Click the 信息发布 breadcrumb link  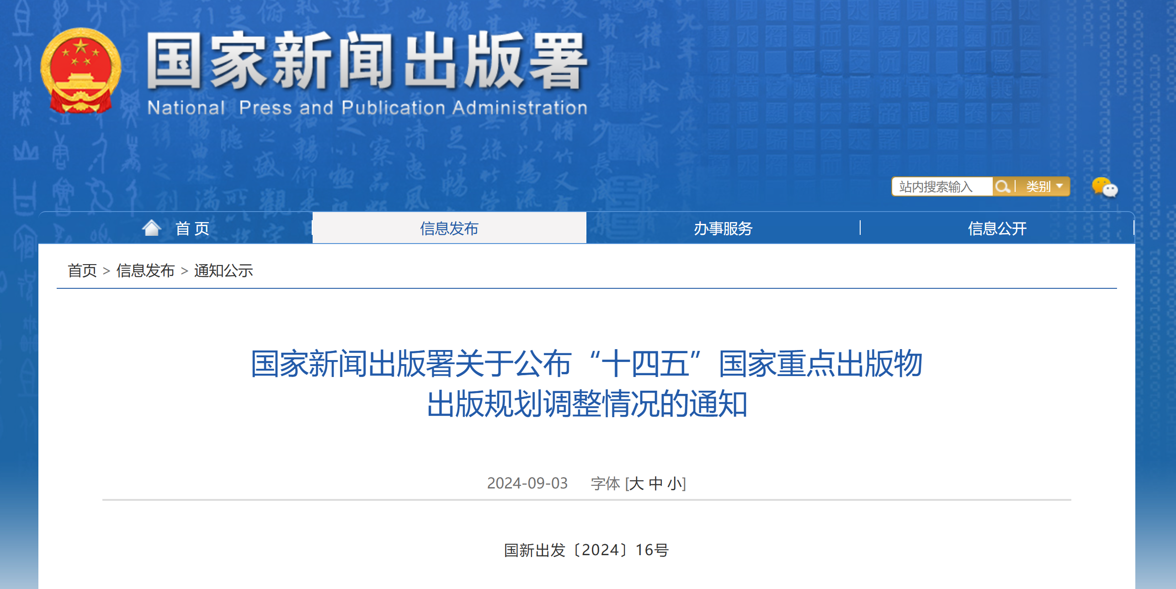click(145, 271)
